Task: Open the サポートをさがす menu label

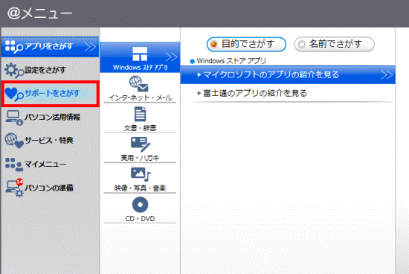Action: pyautogui.click(x=52, y=93)
